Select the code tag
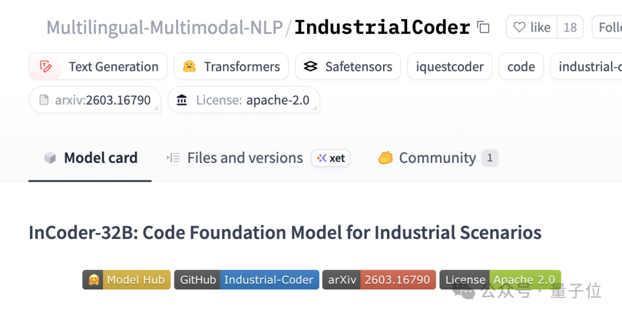Viewport: 622px width, 316px height. (521, 67)
